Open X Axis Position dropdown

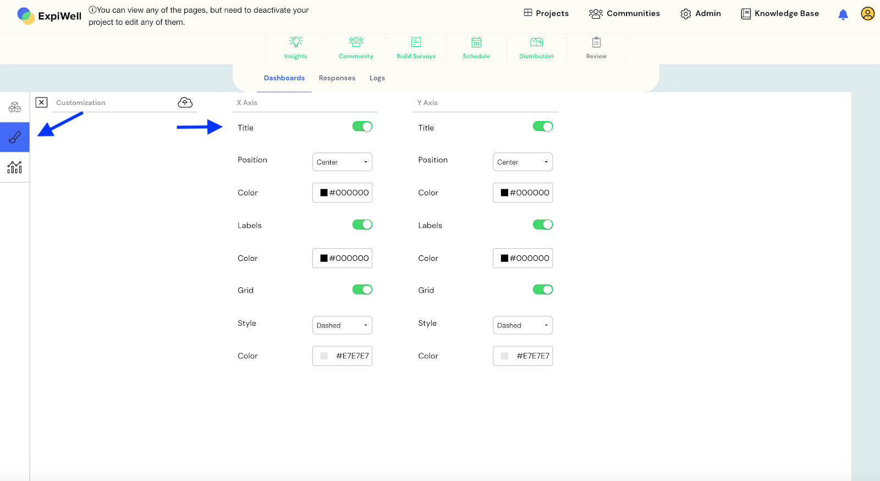tap(342, 162)
